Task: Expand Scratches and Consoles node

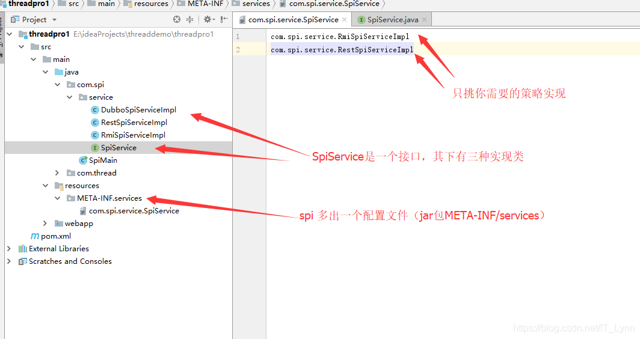Action: point(9,261)
